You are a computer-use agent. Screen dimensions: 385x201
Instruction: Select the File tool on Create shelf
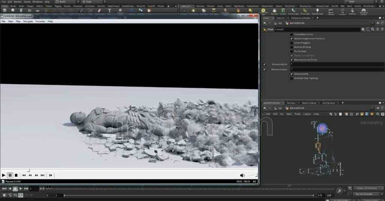(149, 10)
